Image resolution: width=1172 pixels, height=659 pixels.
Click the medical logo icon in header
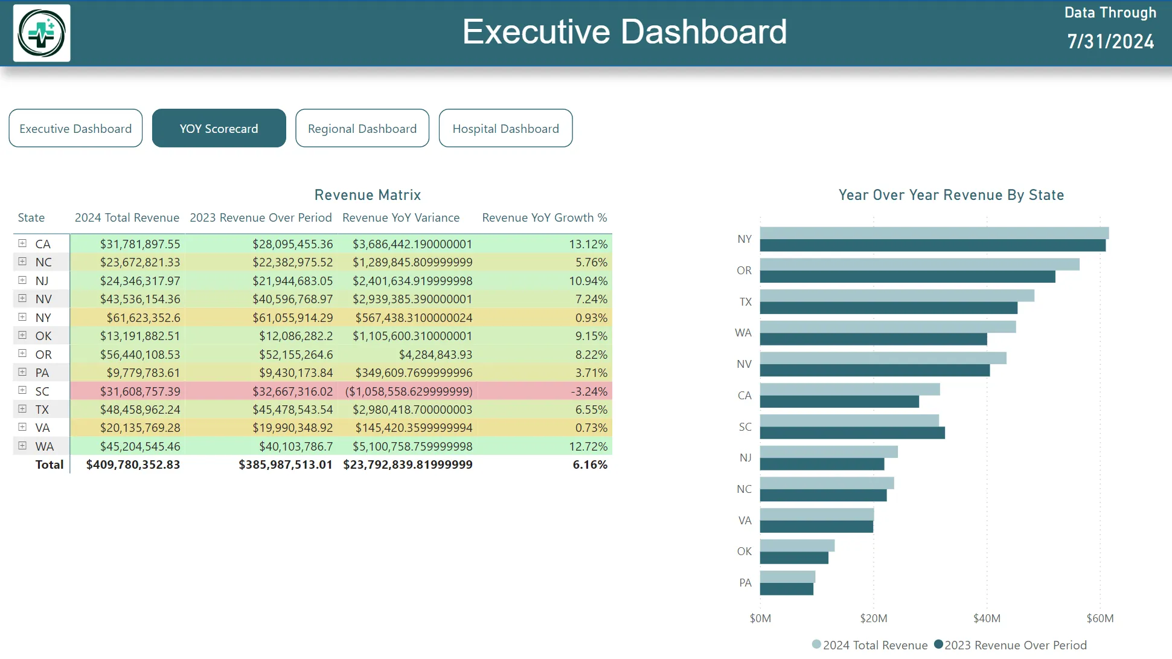click(x=42, y=33)
